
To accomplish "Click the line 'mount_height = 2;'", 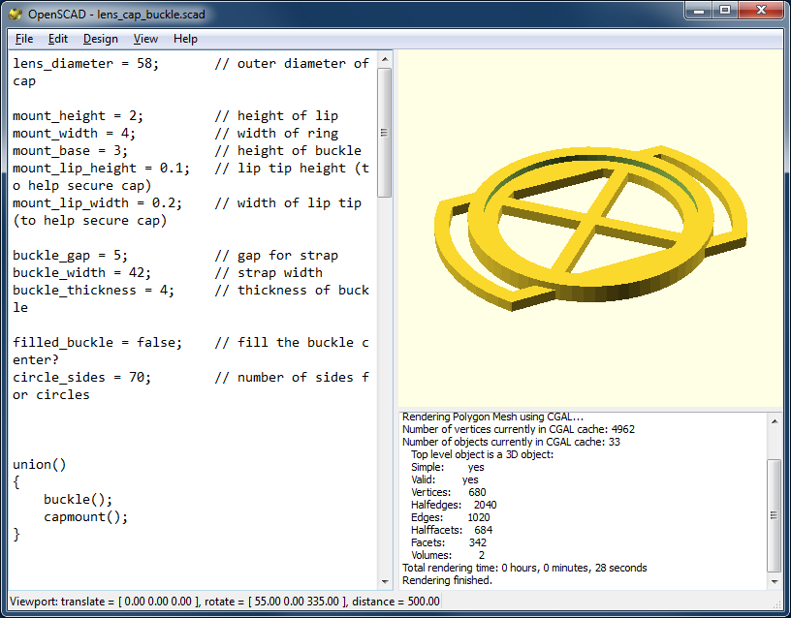I will (x=79, y=116).
